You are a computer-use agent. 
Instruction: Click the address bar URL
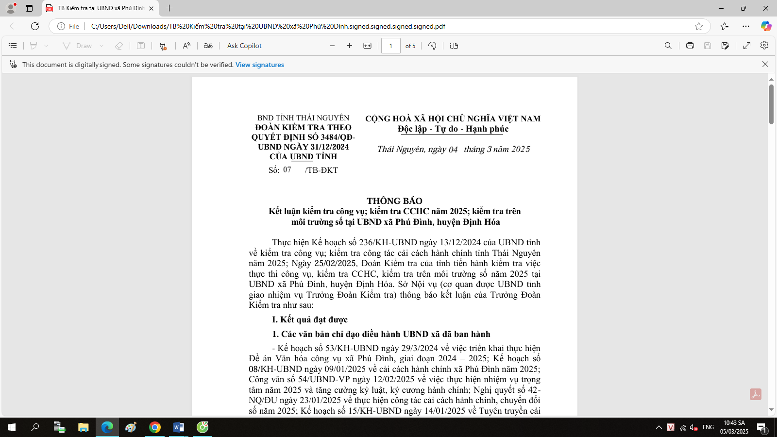[268, 26]
